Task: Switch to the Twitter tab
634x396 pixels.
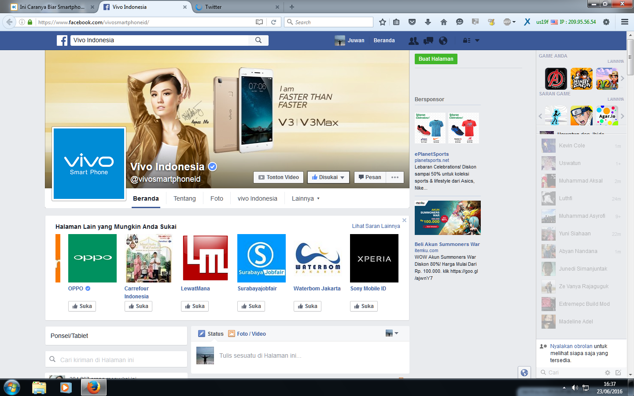Action: pyautogui.click(x=237, y=7)
